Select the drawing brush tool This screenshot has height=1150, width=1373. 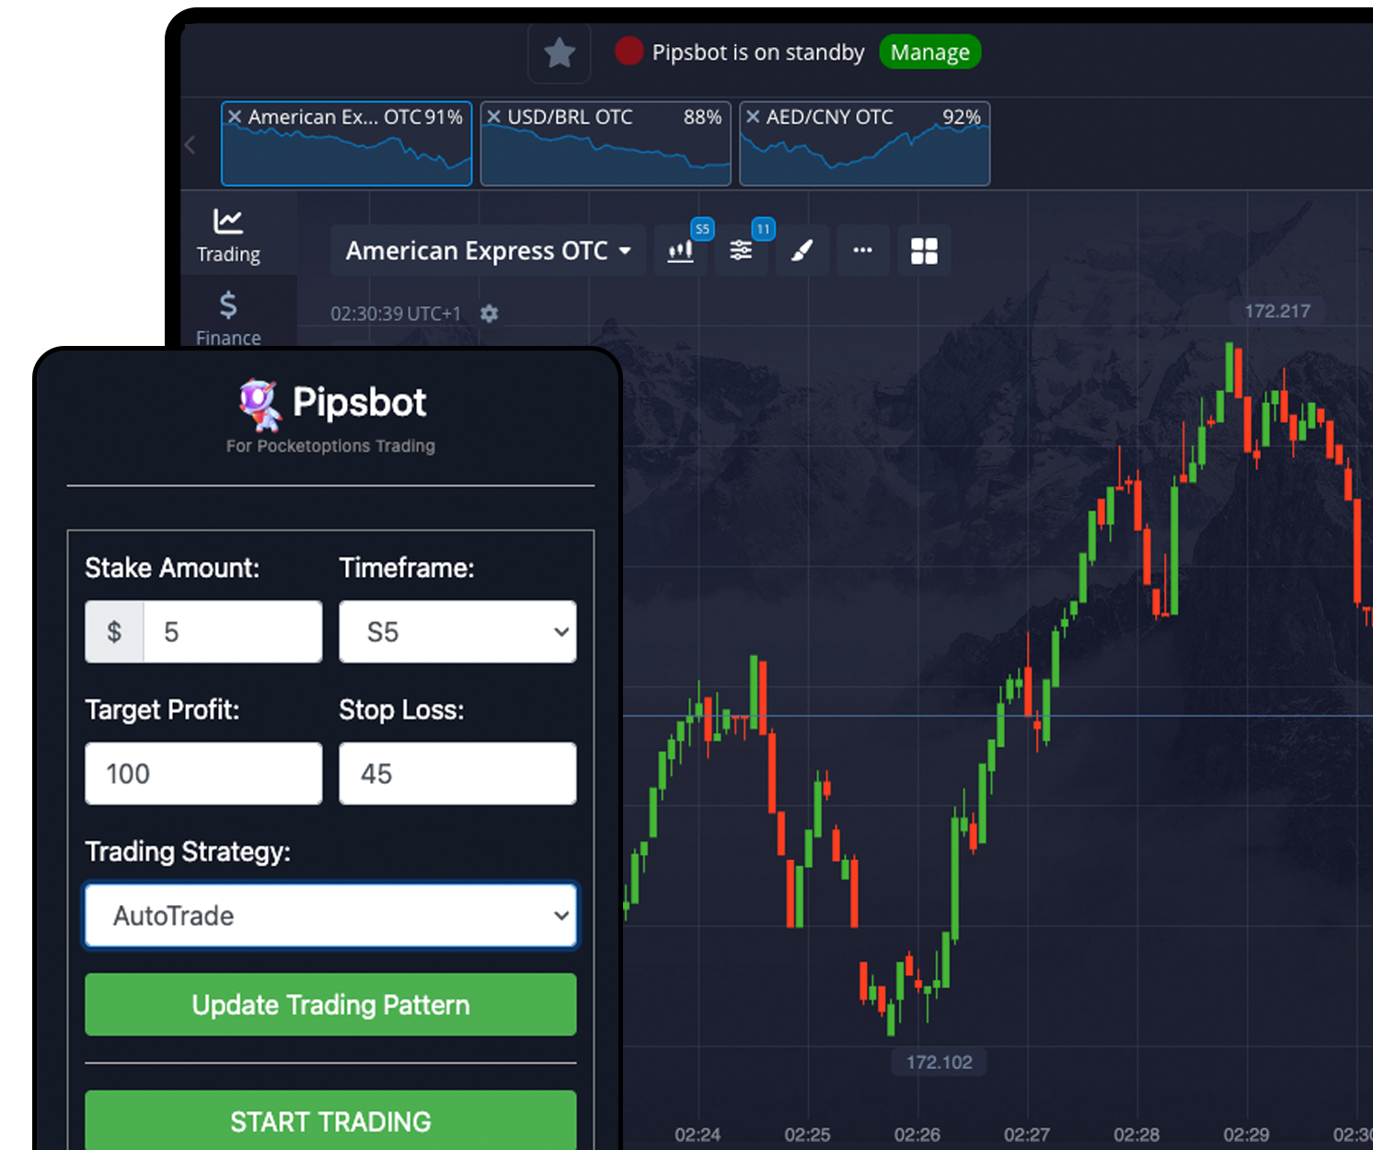pyautogui.click(x=802, y=250)
